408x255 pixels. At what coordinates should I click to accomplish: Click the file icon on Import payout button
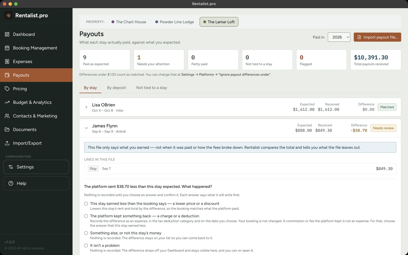pos(359,37)
